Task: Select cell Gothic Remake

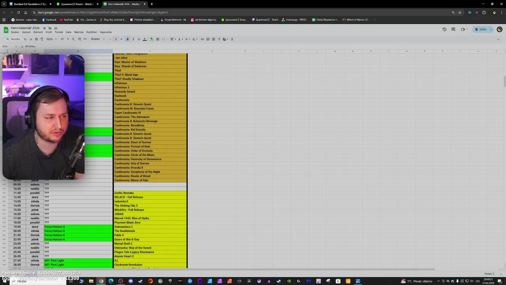Action: coord(150,193)
